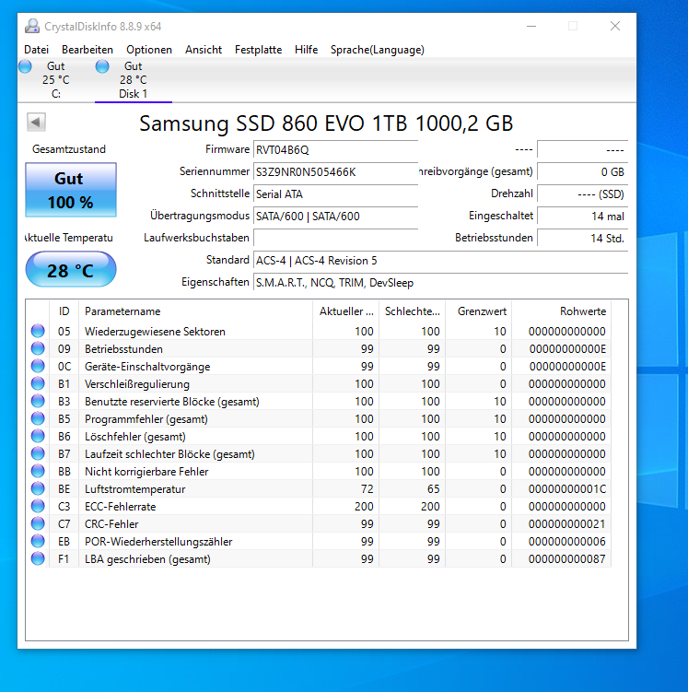Click the ID column header
Image resolution: width=688 pixels, height=692 pixels.
pyautogui.click(x=64, y=311)
